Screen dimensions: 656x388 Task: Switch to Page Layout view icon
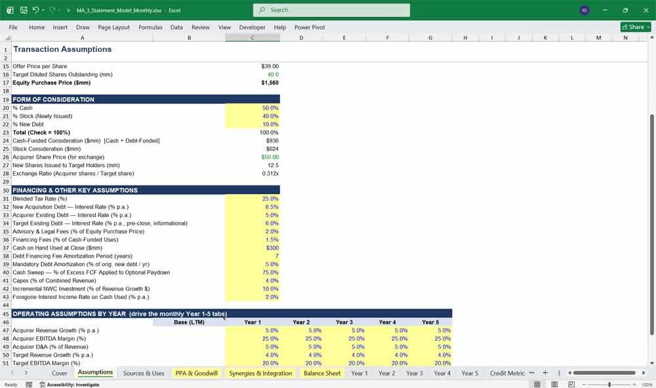tap(554, 384)
